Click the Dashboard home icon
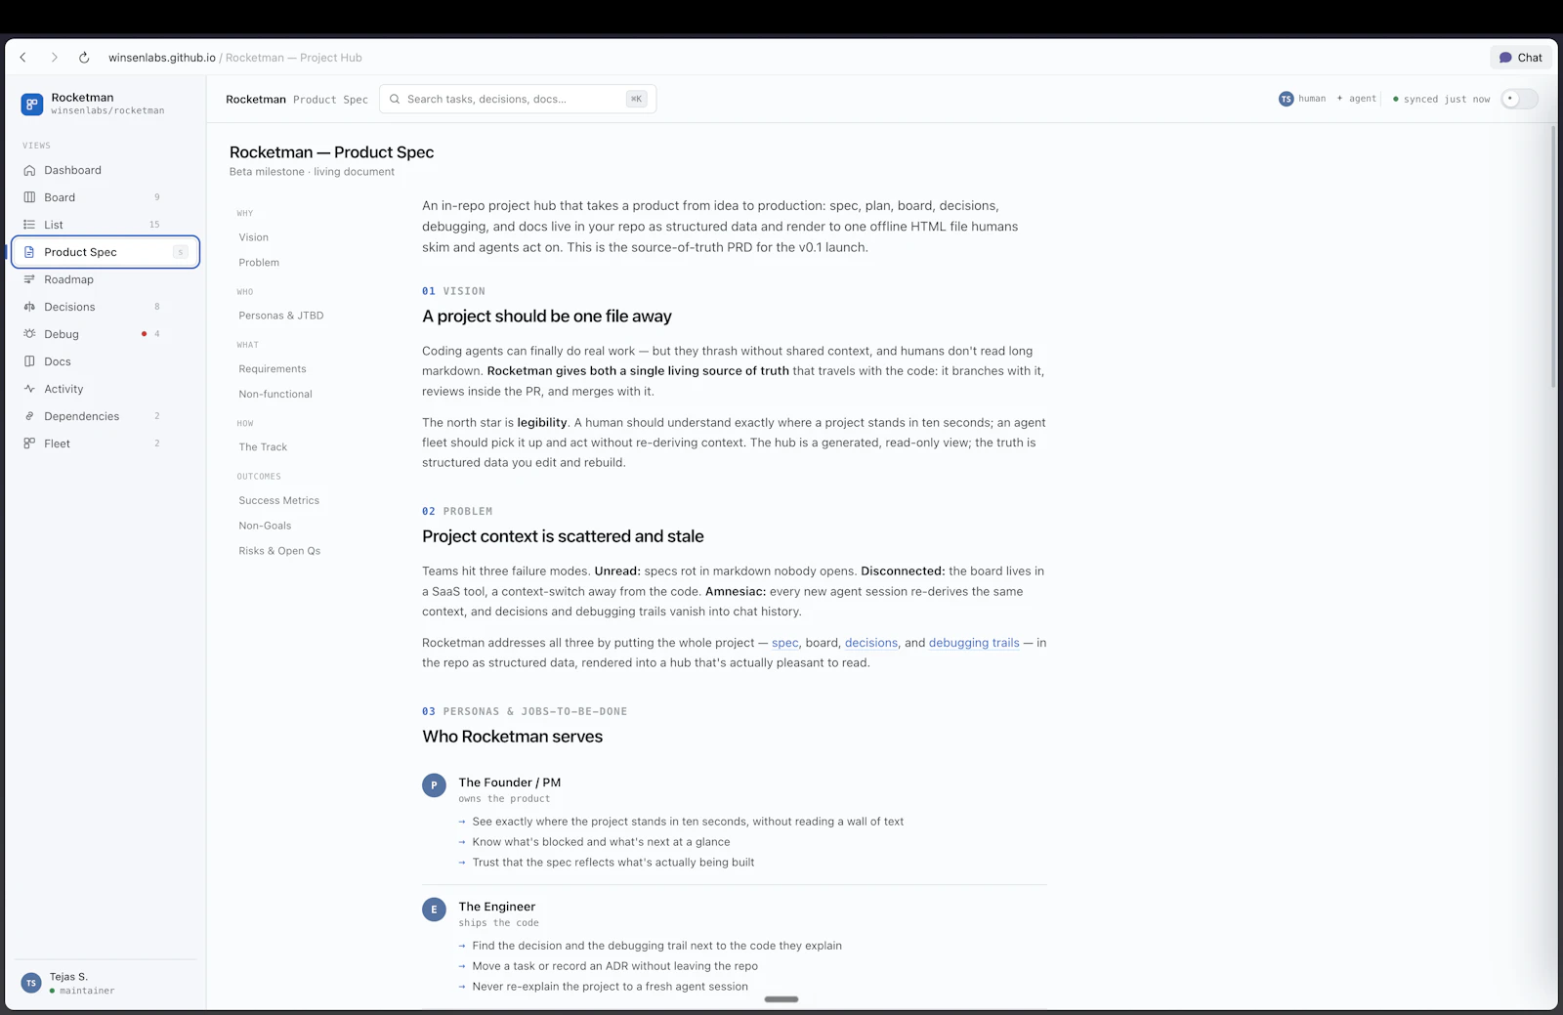1563x1015 pixels. 29,170
